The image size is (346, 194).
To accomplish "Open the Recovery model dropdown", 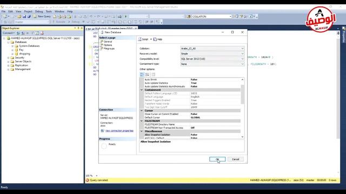I will click(x=212, y=54).
